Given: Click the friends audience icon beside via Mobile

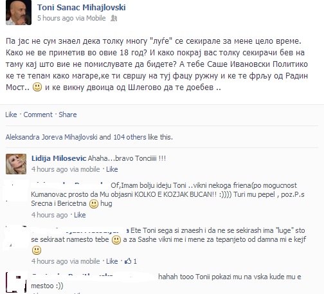Looking at the screenshot, I should coord(114,18).
